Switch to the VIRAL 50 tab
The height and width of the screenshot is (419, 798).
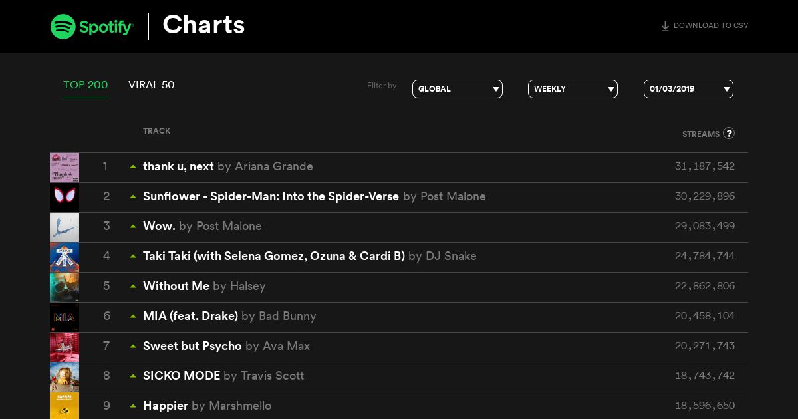click(x=152, y=85)
